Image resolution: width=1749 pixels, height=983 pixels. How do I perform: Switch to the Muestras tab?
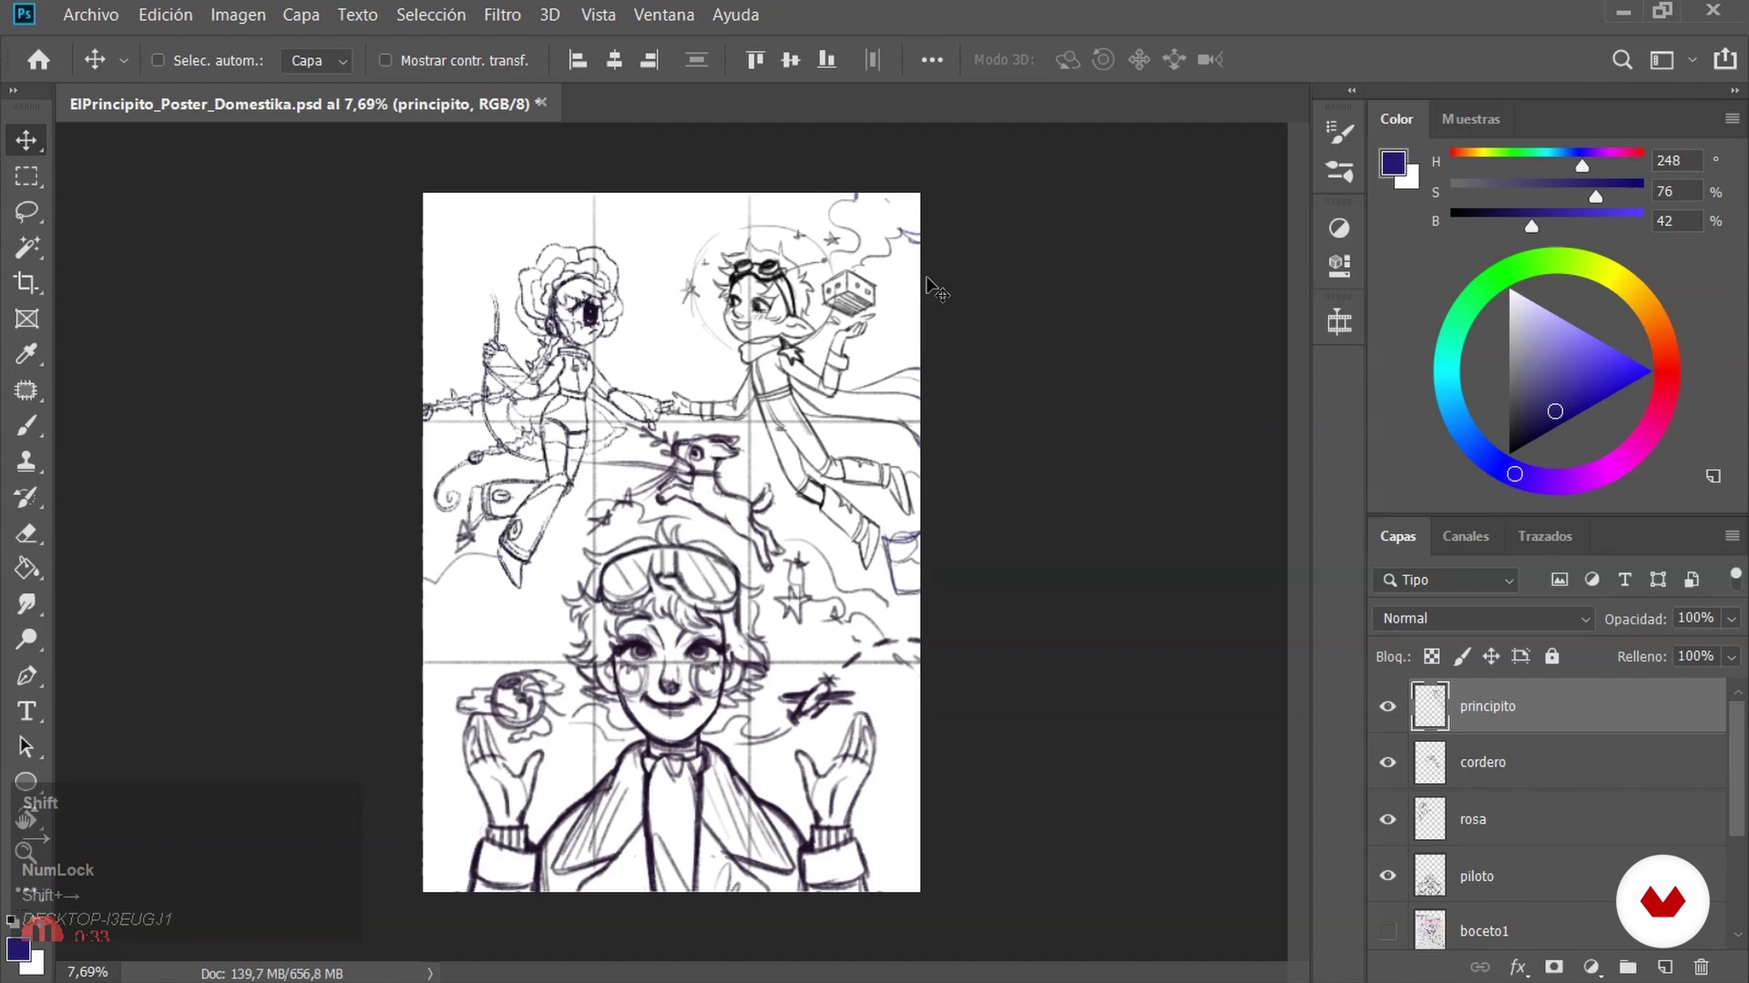point(1470,119)
